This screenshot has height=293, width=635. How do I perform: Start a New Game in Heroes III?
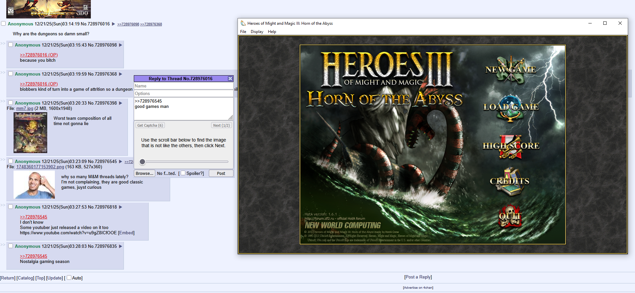[x=511, y=70]
